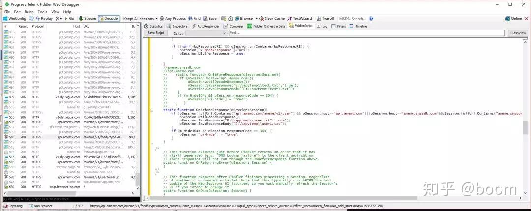Sort sessions by Protocol column
The width and height of the screenshot is (531, 211).
[x=38, y=26]
